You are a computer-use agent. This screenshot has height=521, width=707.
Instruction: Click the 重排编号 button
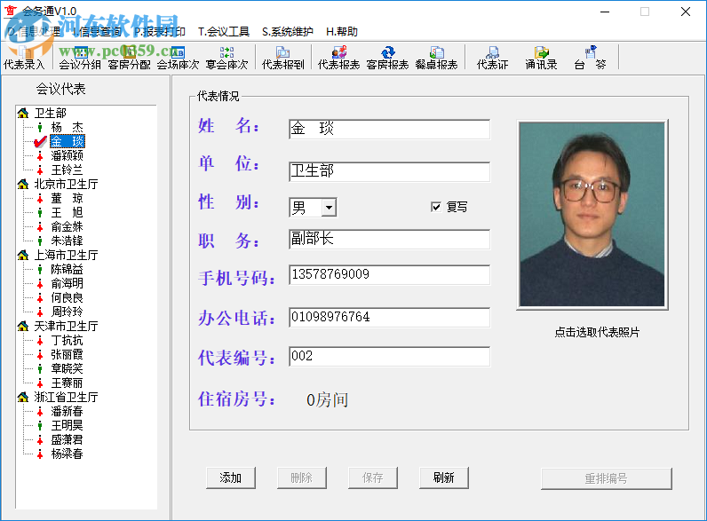pos(607,478)
